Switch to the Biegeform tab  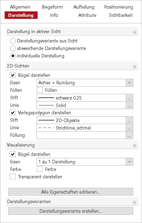coord(52,7)
